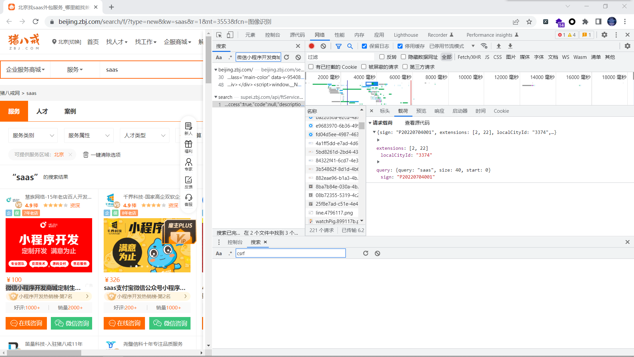Image resolution: width=634 pixels, height=357 pixels.
Task: Toggle the network filter funnel icon
Action: coord(338,46)
